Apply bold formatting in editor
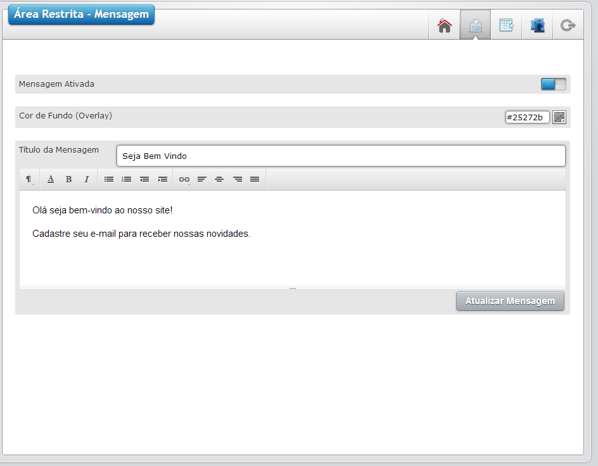Screen dimensions: 598x466 68,179
